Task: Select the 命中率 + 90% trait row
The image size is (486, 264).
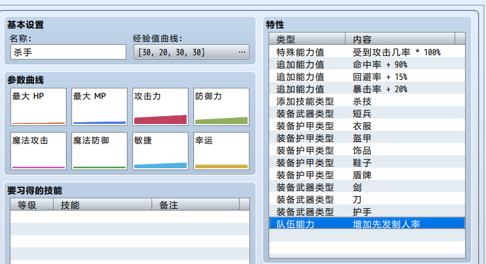Action: (367, 64)
